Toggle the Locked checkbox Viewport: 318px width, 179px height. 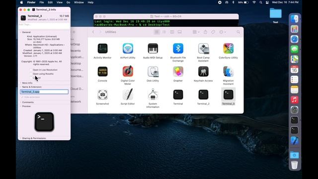(x=31, y=78)
